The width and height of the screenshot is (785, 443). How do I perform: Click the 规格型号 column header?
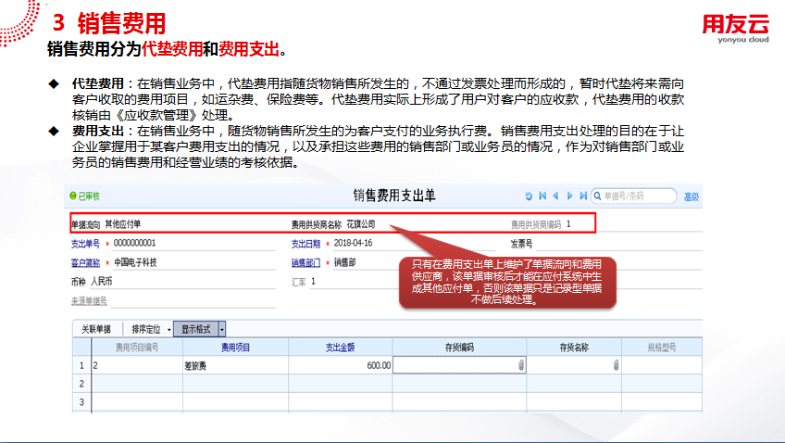[662, 348]
